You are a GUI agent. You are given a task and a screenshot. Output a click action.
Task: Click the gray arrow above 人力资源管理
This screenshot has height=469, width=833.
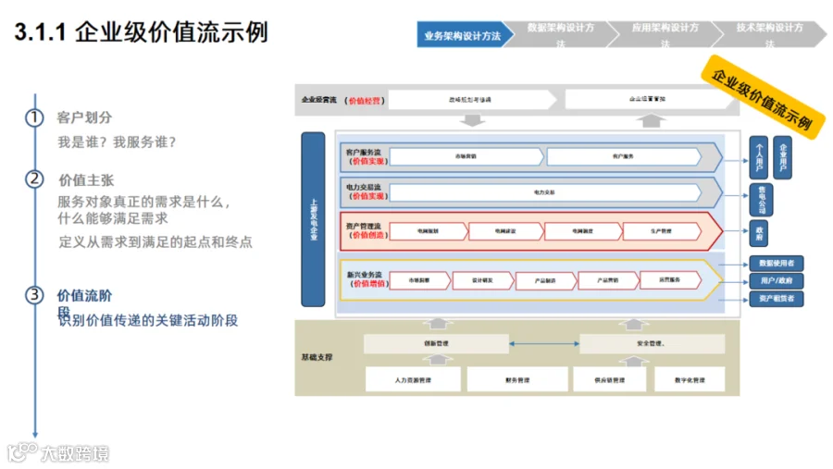[437, 360]
